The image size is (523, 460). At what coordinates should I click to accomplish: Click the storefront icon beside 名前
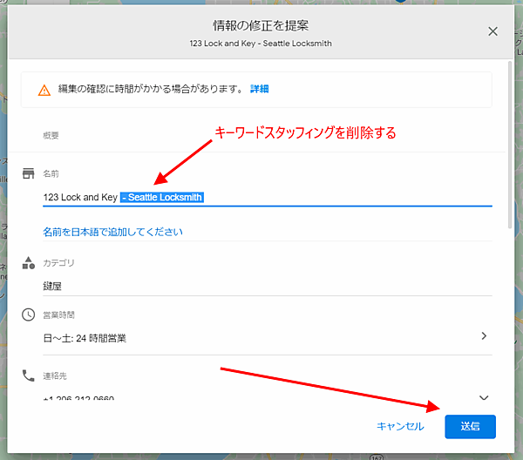[29, 173]
